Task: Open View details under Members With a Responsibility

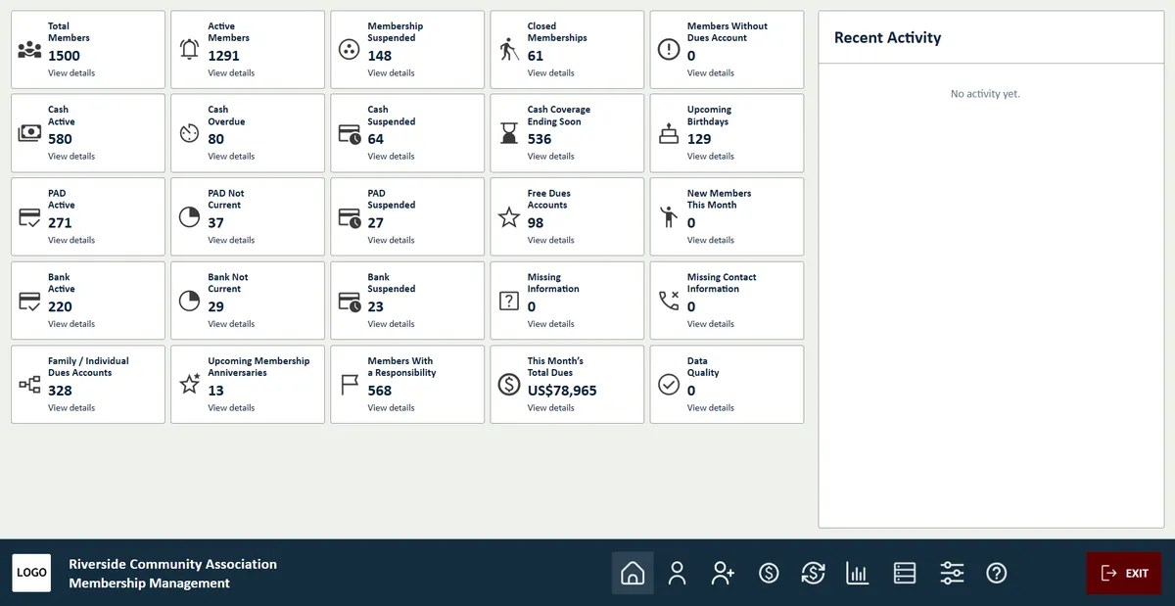Action: pyautogui.click(x=391, y=407)
